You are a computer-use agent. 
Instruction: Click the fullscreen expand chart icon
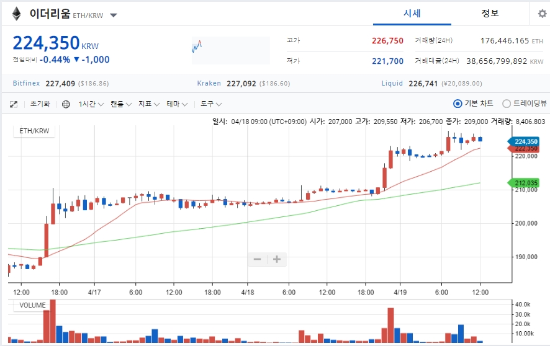tap(13, 104)
